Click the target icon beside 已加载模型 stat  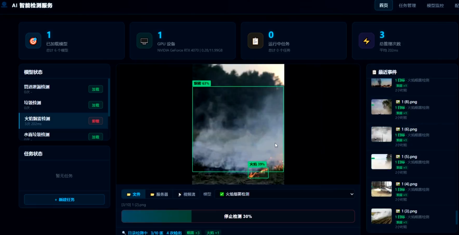click(33, 41)
